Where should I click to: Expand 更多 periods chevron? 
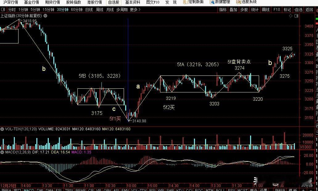point(139,10)
